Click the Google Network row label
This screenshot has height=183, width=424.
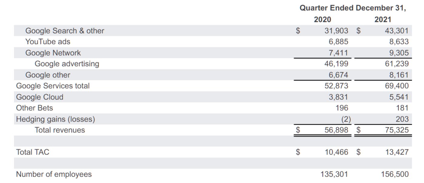pyautogui.click(x=53, y=53)
